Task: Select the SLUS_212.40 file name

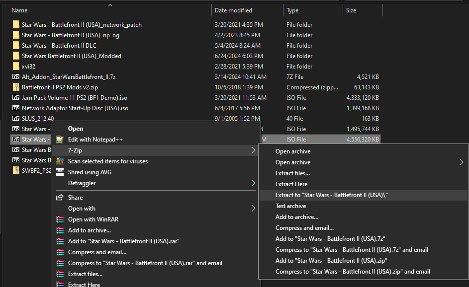Action: point(38,119)
